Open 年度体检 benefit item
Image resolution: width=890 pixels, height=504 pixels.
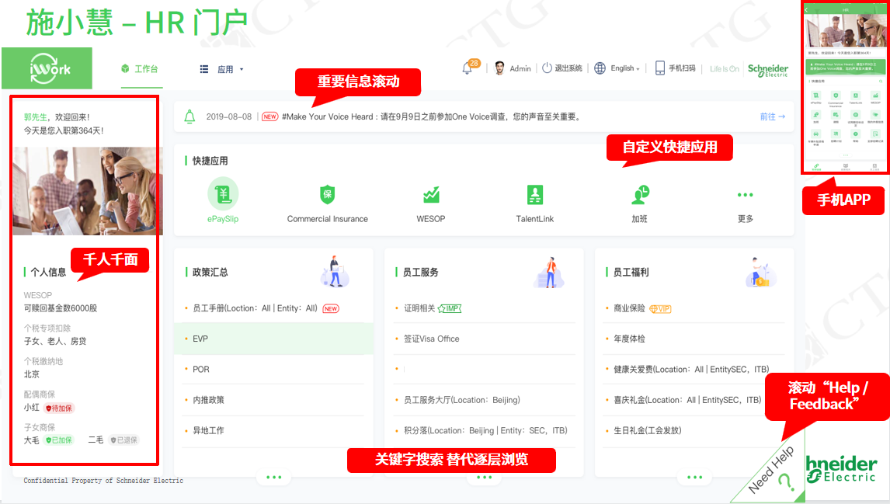point(629,339)
